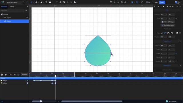Screen dimensions: 183x103
Task: Add a keyframe on the Rotate row
Action: (27, 83)
